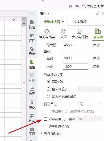Viewport: 104px width, 141px height.
Task: Open the 工具 sidebar toolbox
Action: point(32,131)
